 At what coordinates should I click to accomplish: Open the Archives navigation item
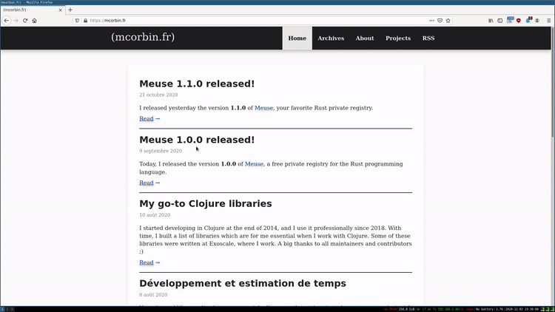331,38
